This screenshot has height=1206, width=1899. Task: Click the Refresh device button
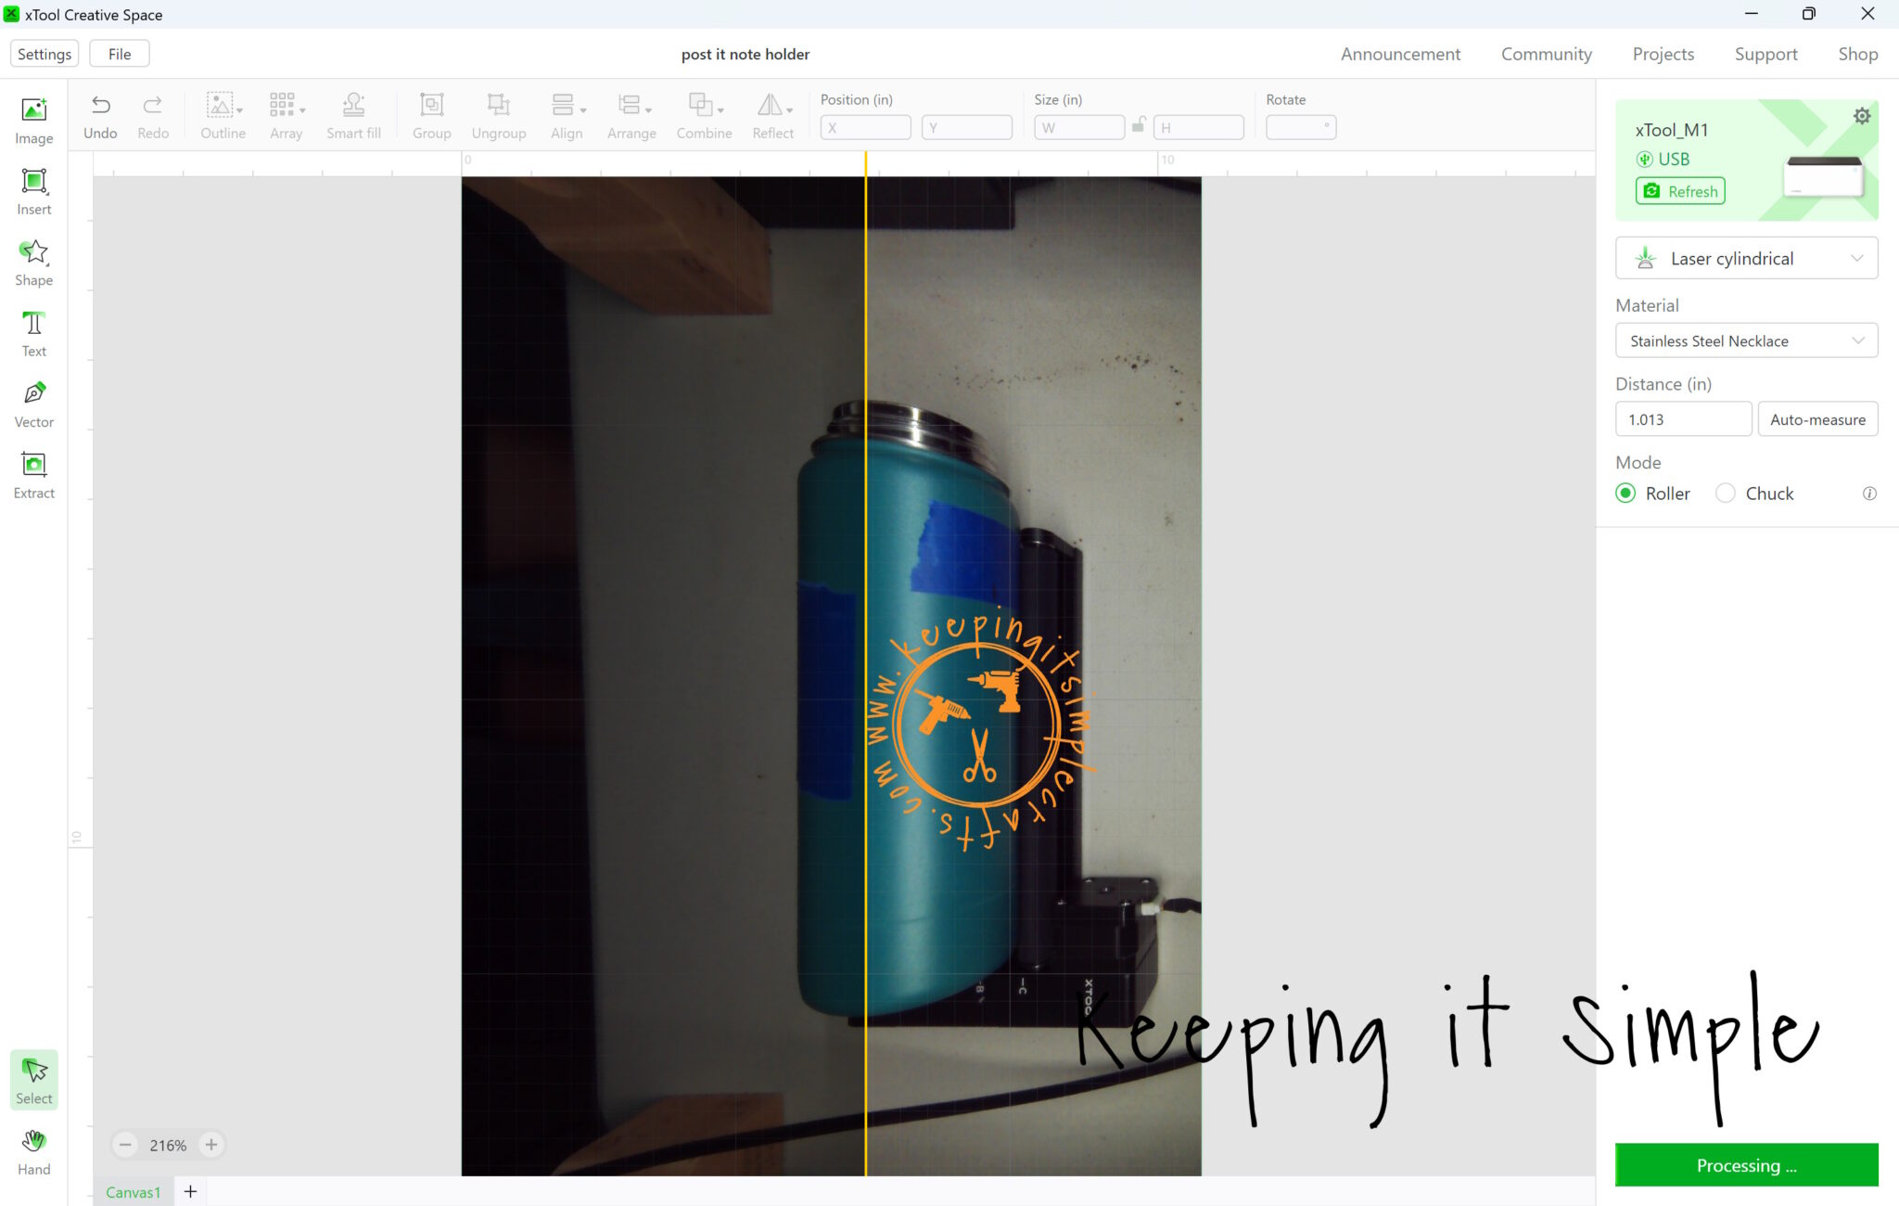[1680, 191]
